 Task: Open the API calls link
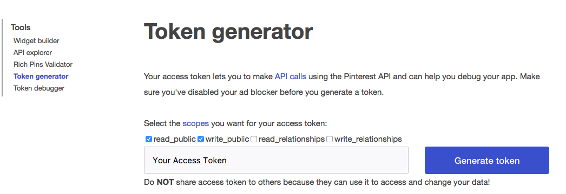[290, 77]
